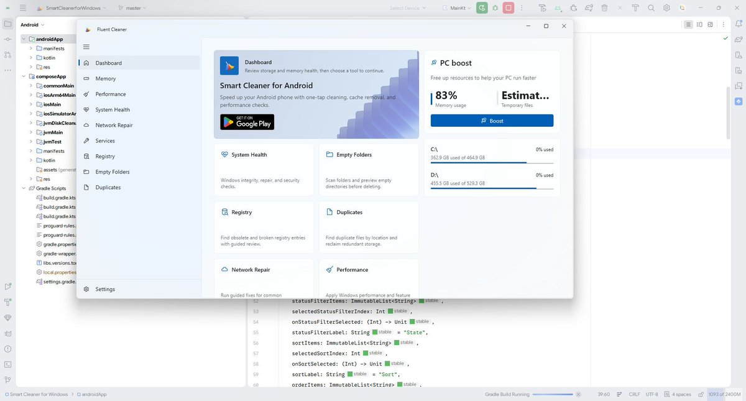Open IDE settings gear icon in toolbar
This screenshot has height=401, width=746.
tap(666, 8)
